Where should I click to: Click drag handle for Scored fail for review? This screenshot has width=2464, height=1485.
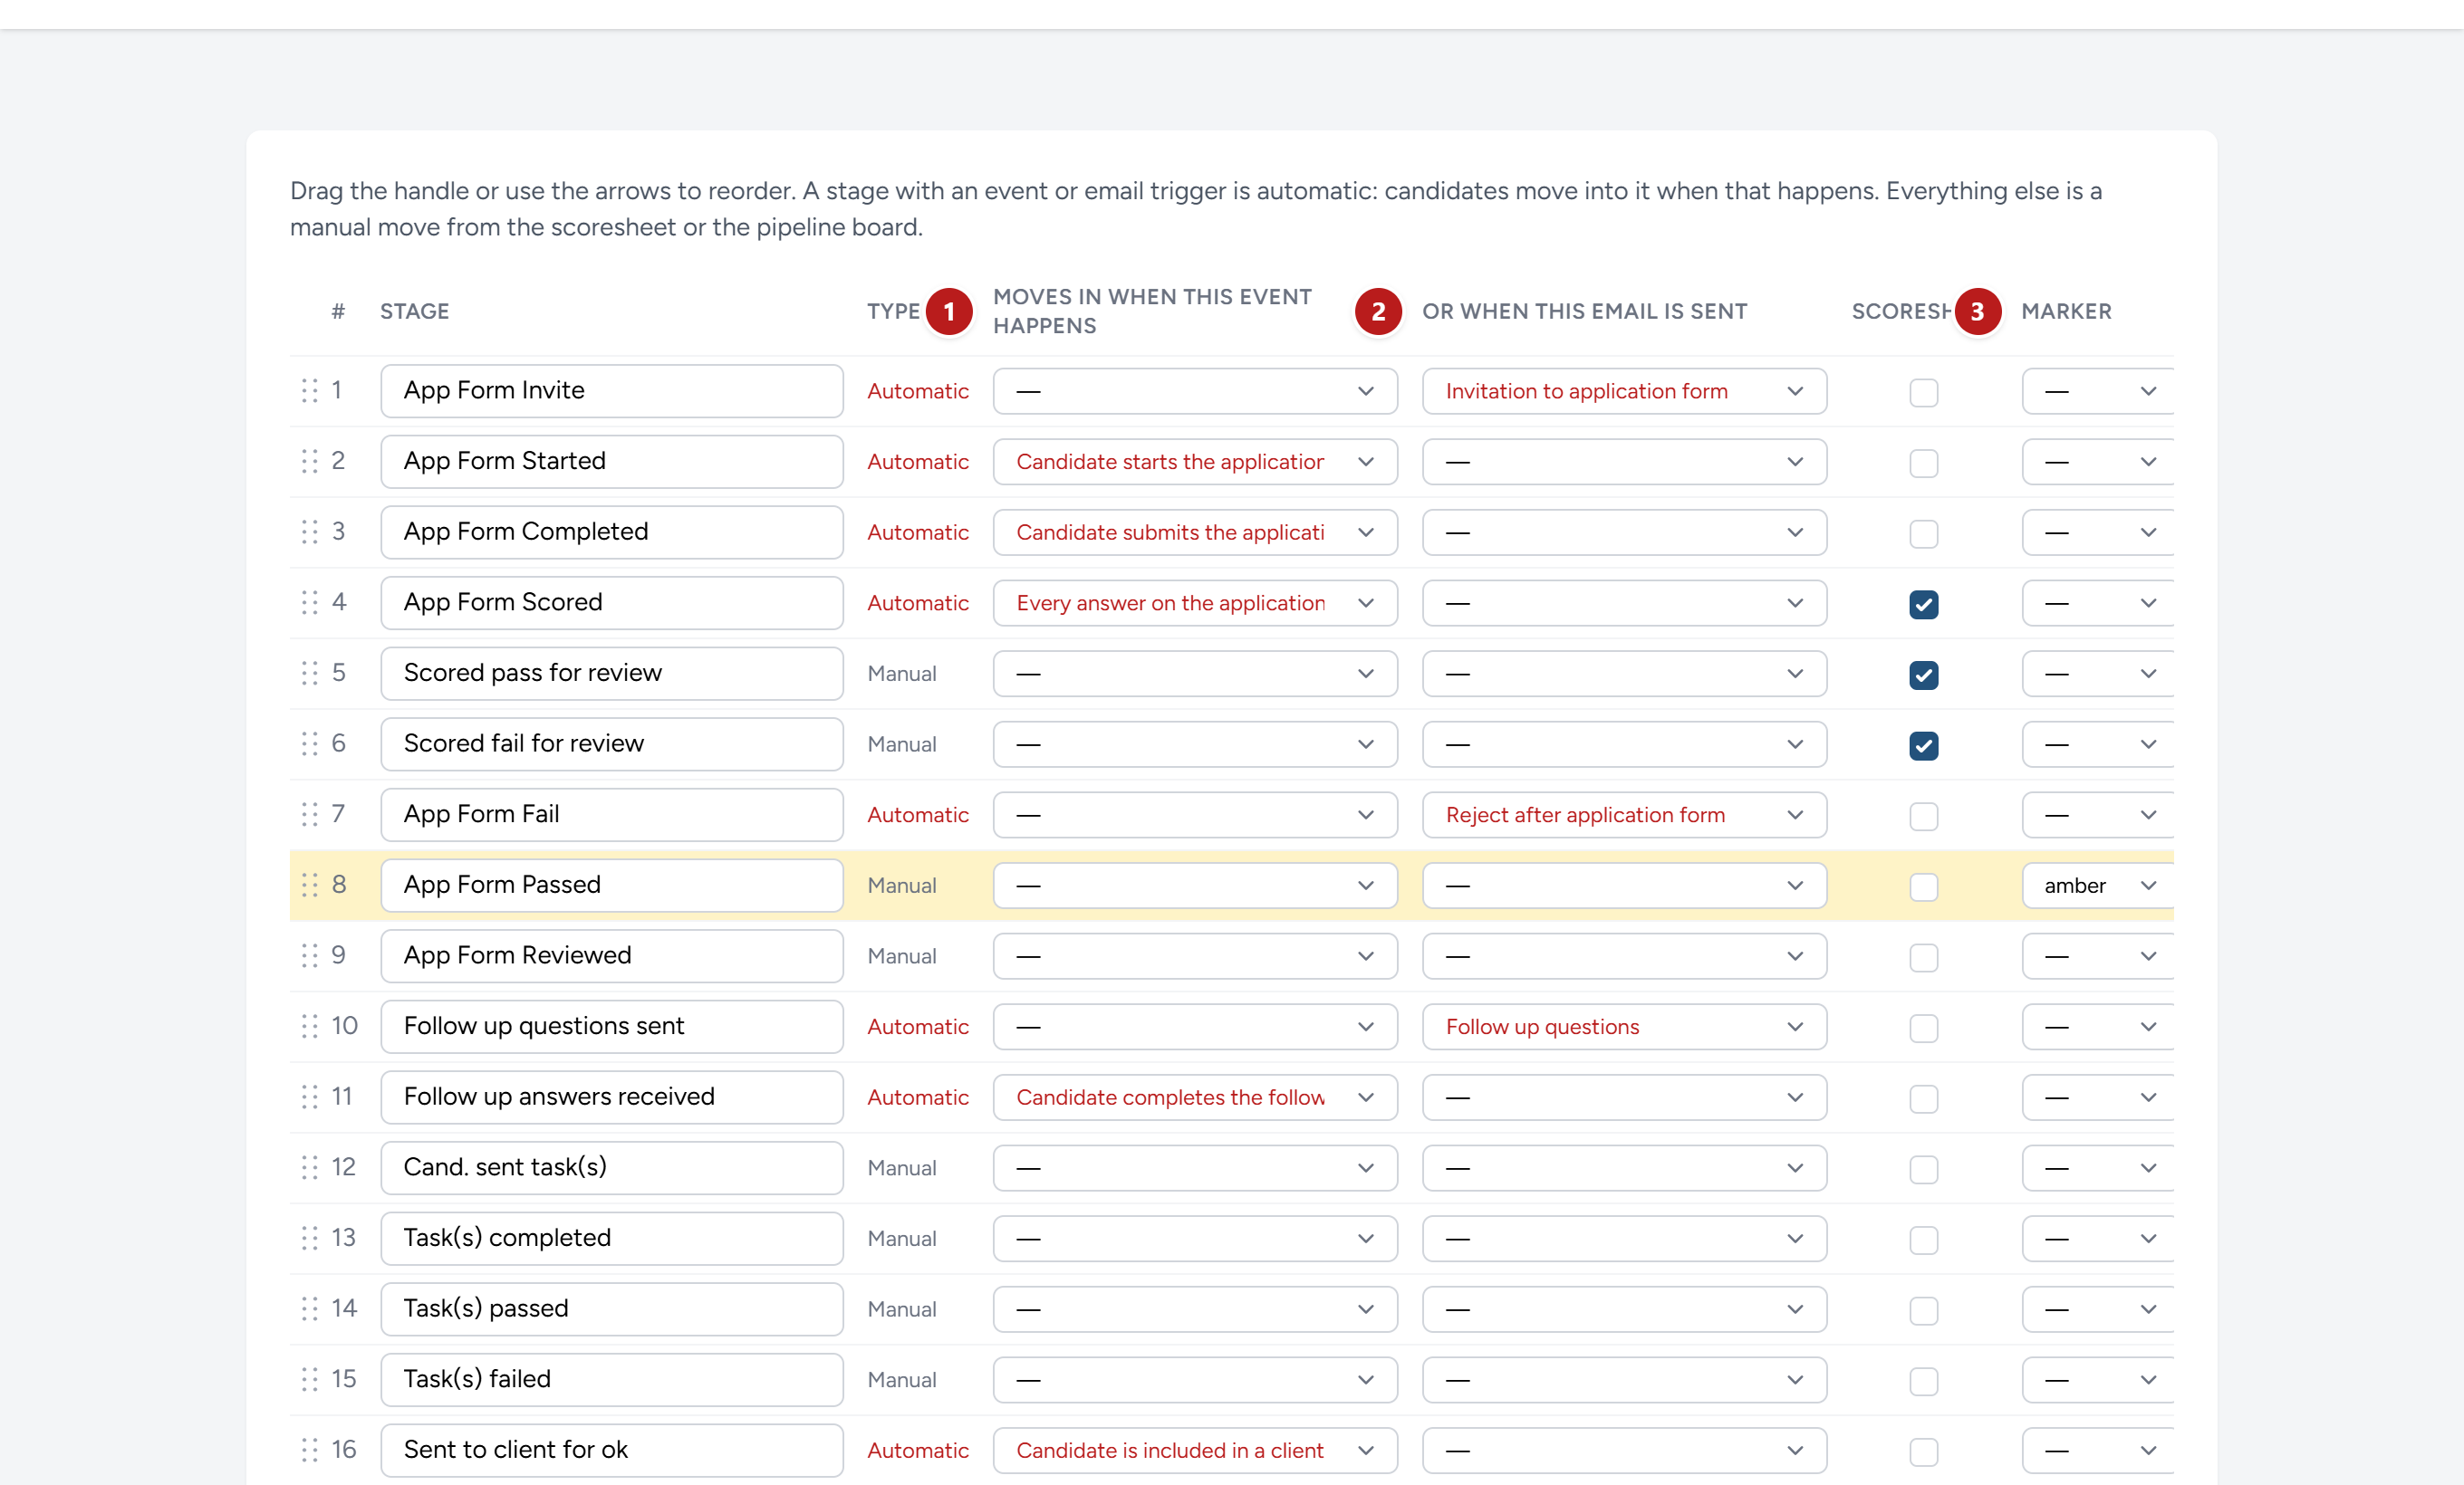pos(310,743)
